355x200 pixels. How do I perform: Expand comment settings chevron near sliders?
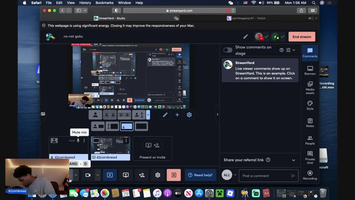(x=294, y=50)
